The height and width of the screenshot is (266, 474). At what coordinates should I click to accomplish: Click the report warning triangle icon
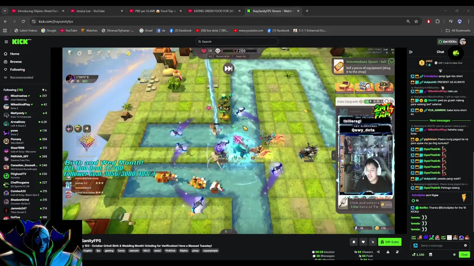[x=388, y=252]
